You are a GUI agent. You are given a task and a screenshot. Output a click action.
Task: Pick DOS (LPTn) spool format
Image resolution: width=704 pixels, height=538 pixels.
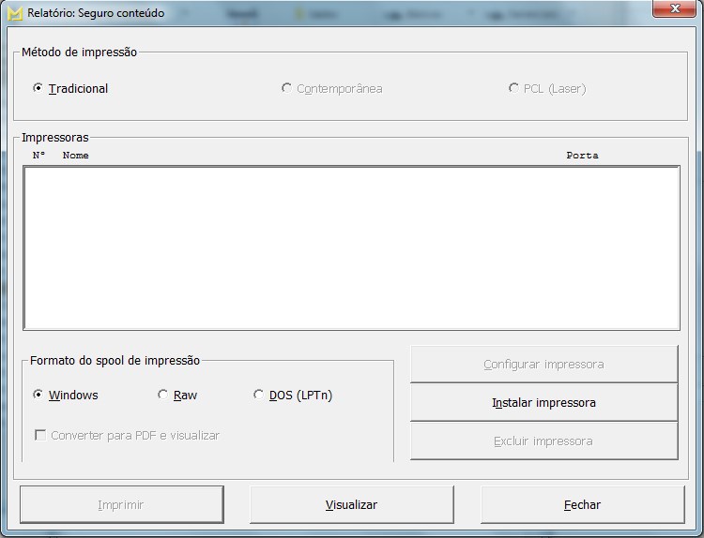pyautogui.click(x=259, y=395)
